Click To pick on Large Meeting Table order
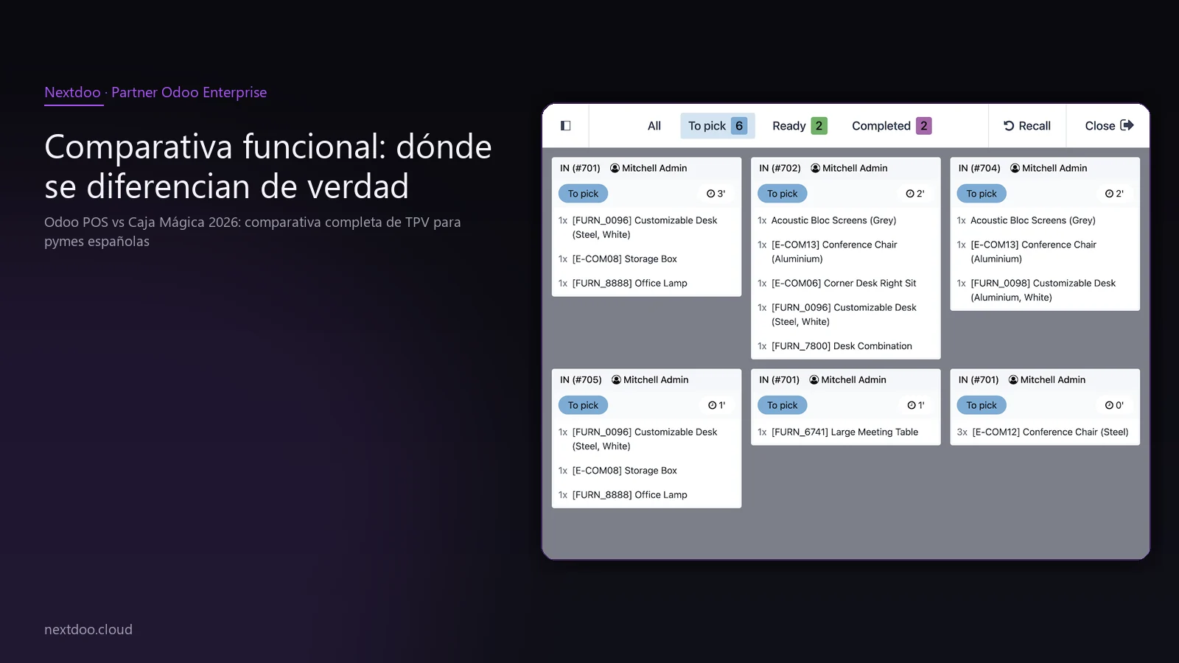This screenshot has height=663, width=1179. tap(783, 405)
